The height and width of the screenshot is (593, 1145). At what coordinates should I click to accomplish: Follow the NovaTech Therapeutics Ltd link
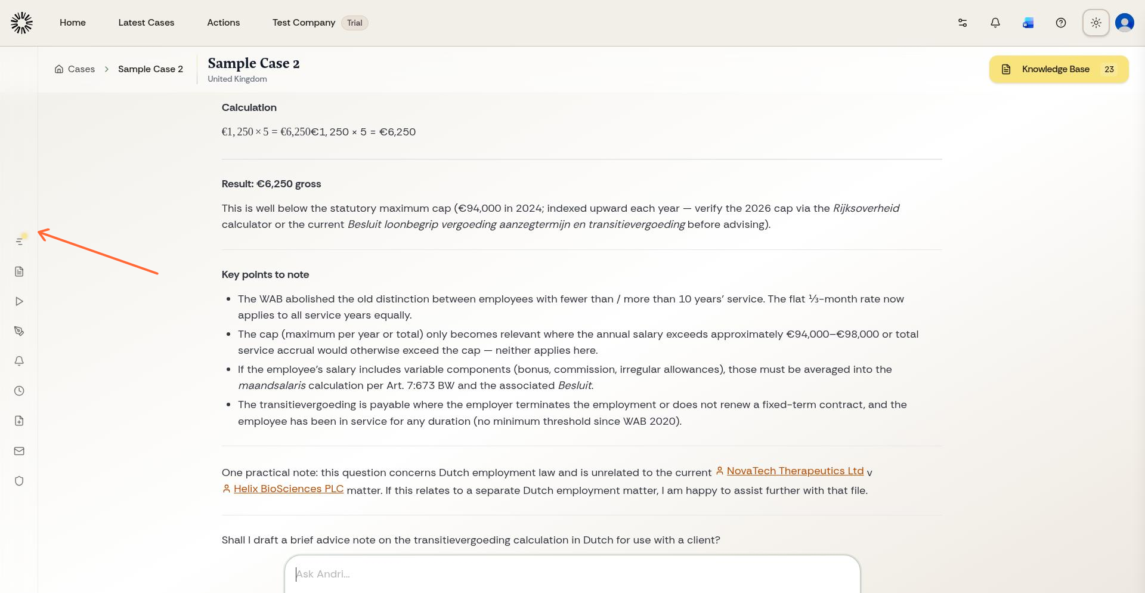[x=795, y=471]
